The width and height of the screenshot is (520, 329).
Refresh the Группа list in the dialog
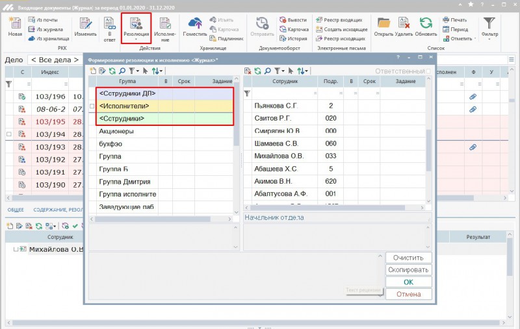[x=112, y=71]
